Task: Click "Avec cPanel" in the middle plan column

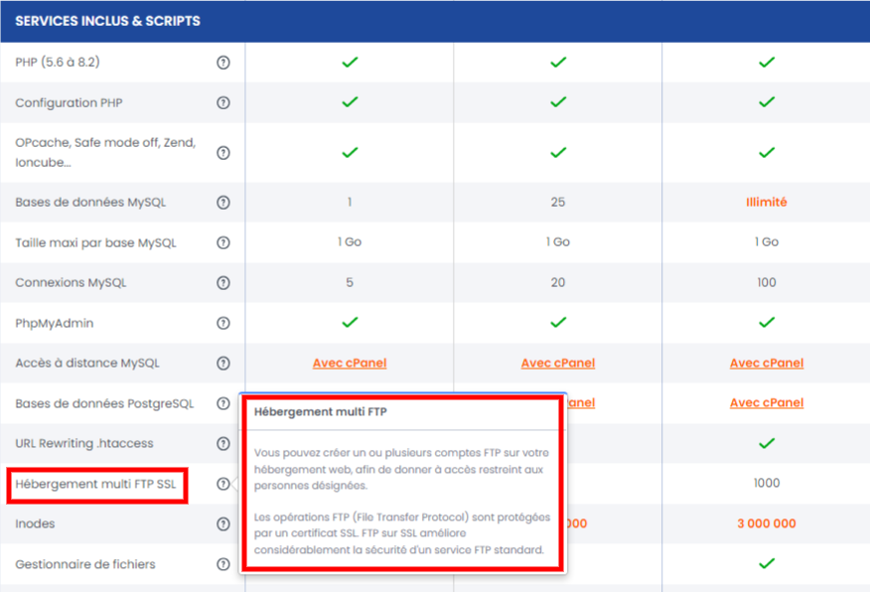Action: [x=557, y=363]
